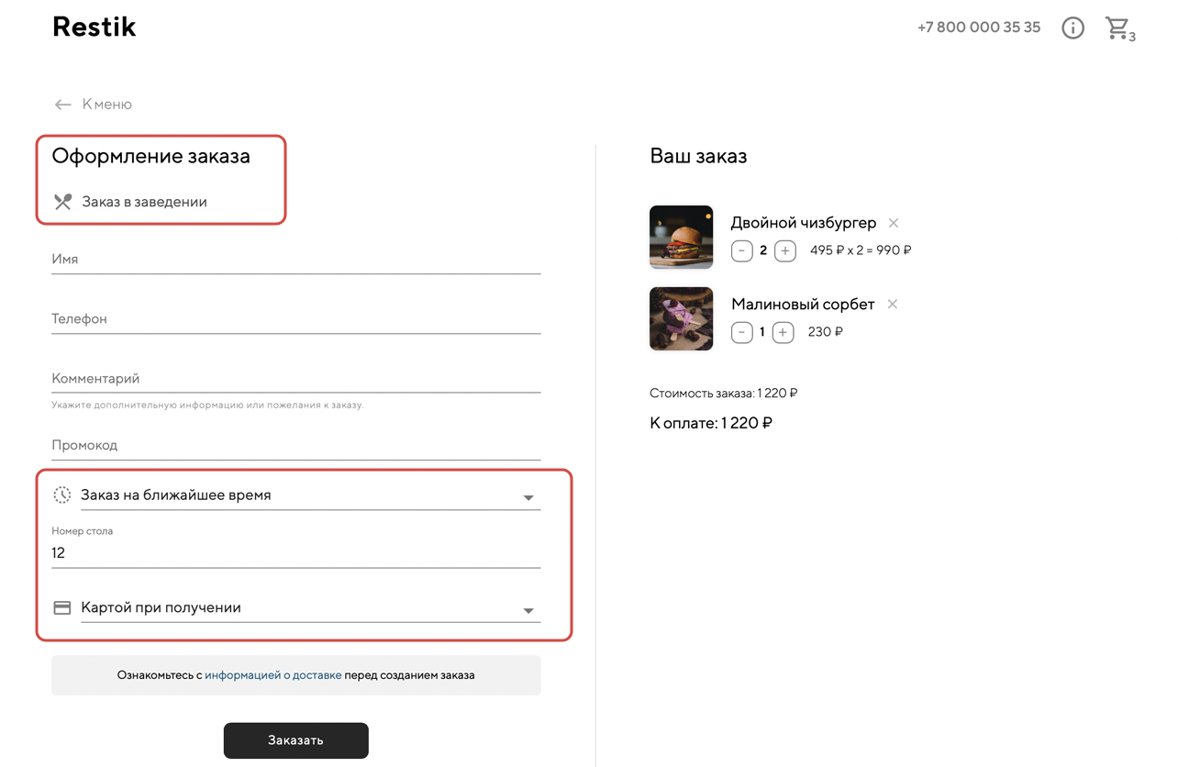The image size is (1178, 767).
Task: Open the информацией о доставке link
Action: tap(272, 675)
